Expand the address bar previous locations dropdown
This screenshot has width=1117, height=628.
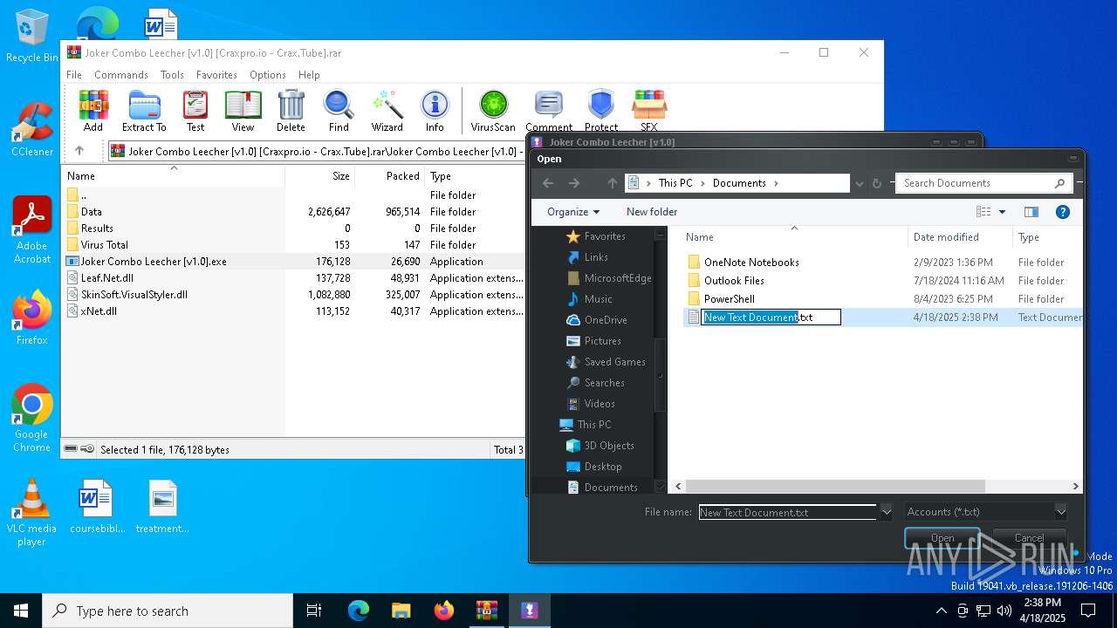pyautogui.click(x=860, y=183)
